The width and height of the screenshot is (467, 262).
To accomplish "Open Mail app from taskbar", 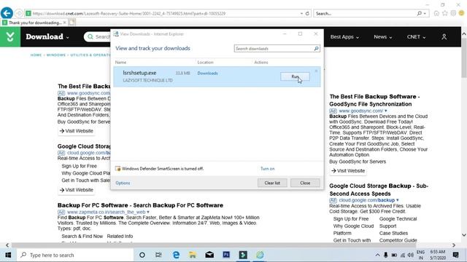I will tap(209, 255).
